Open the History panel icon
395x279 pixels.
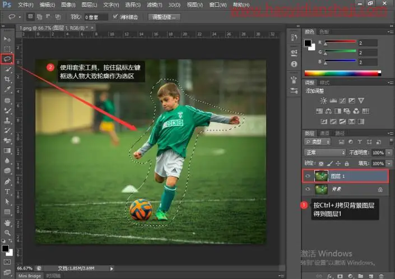(294, 37)
